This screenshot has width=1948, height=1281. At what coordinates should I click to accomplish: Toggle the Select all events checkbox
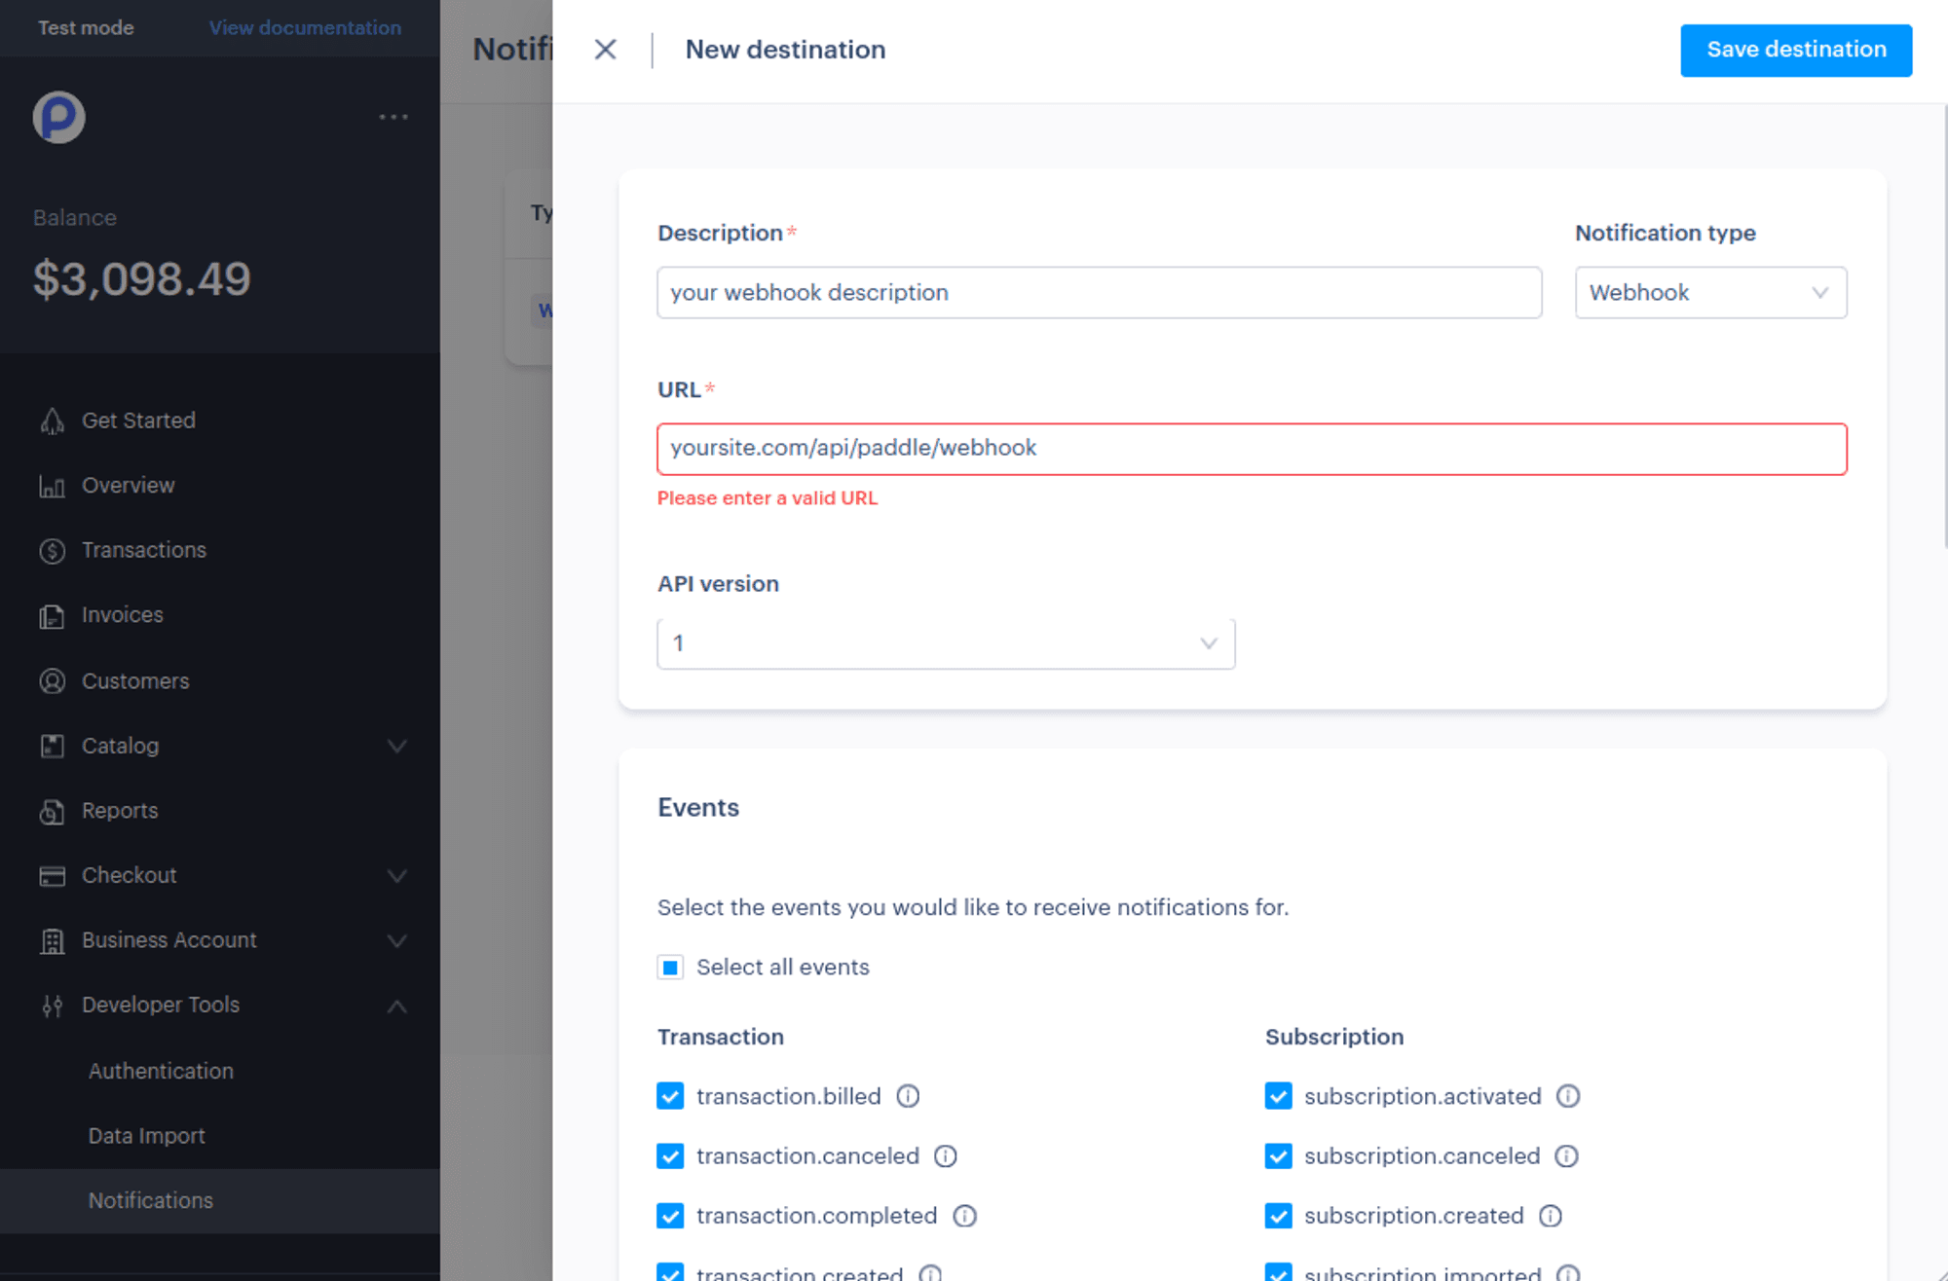click(670, 967)
